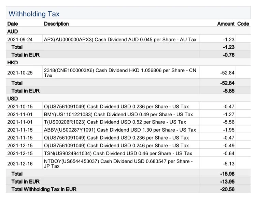
Task: Click AUD Total in EUR value -0.76
Action: tap(229, 55)
